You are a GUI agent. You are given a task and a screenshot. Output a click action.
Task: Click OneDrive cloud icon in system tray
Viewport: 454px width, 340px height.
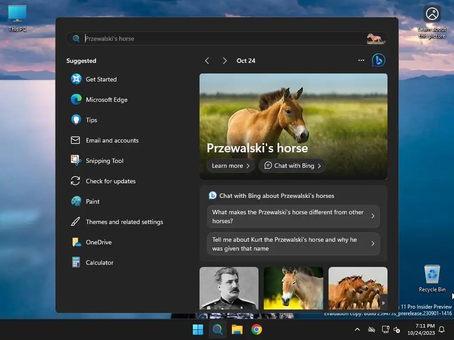pyautogui.click(x=372, y=329)
